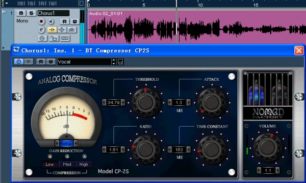Click the Volume knob
The image size is (306, 183).
268,147
